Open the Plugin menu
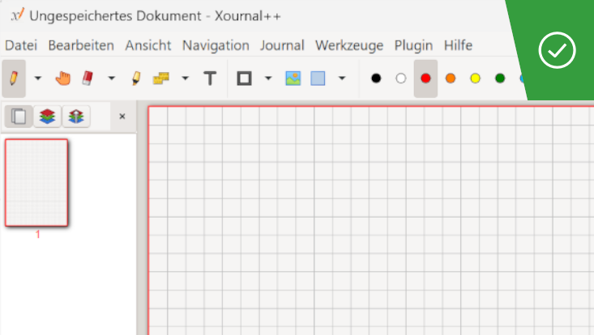This screenshot has height=335, width=594. point(413,45)
